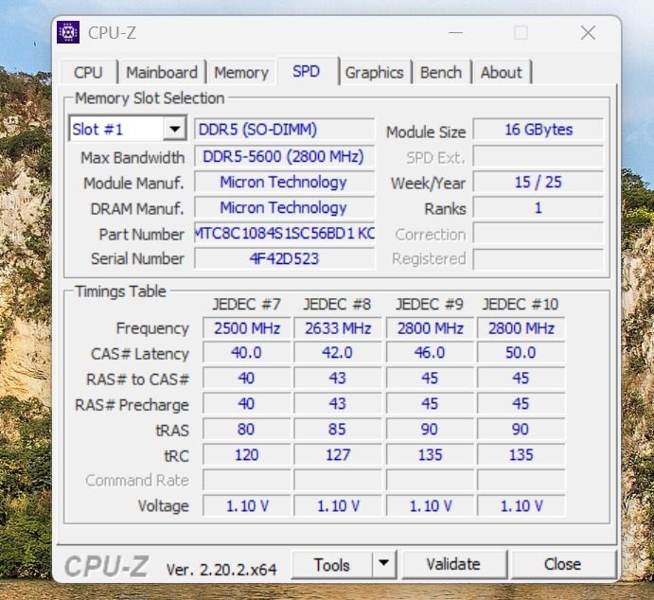Switch to the CPU tab
The image size is (654, 600).
[88, 73]
